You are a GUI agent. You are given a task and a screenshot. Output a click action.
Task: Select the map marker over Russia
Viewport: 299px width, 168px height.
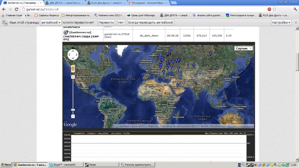[x=211, y=54]
